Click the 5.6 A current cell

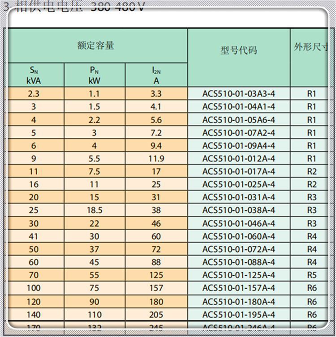(x=156, y=120)
